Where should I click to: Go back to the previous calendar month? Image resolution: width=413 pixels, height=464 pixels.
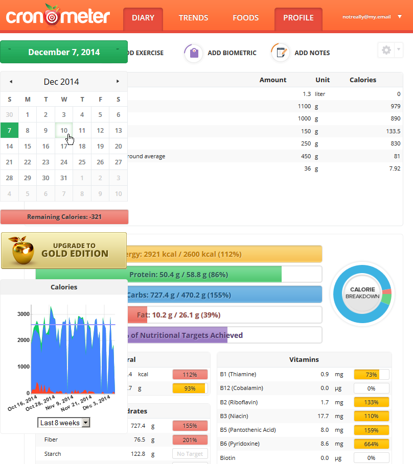[10, 82]
